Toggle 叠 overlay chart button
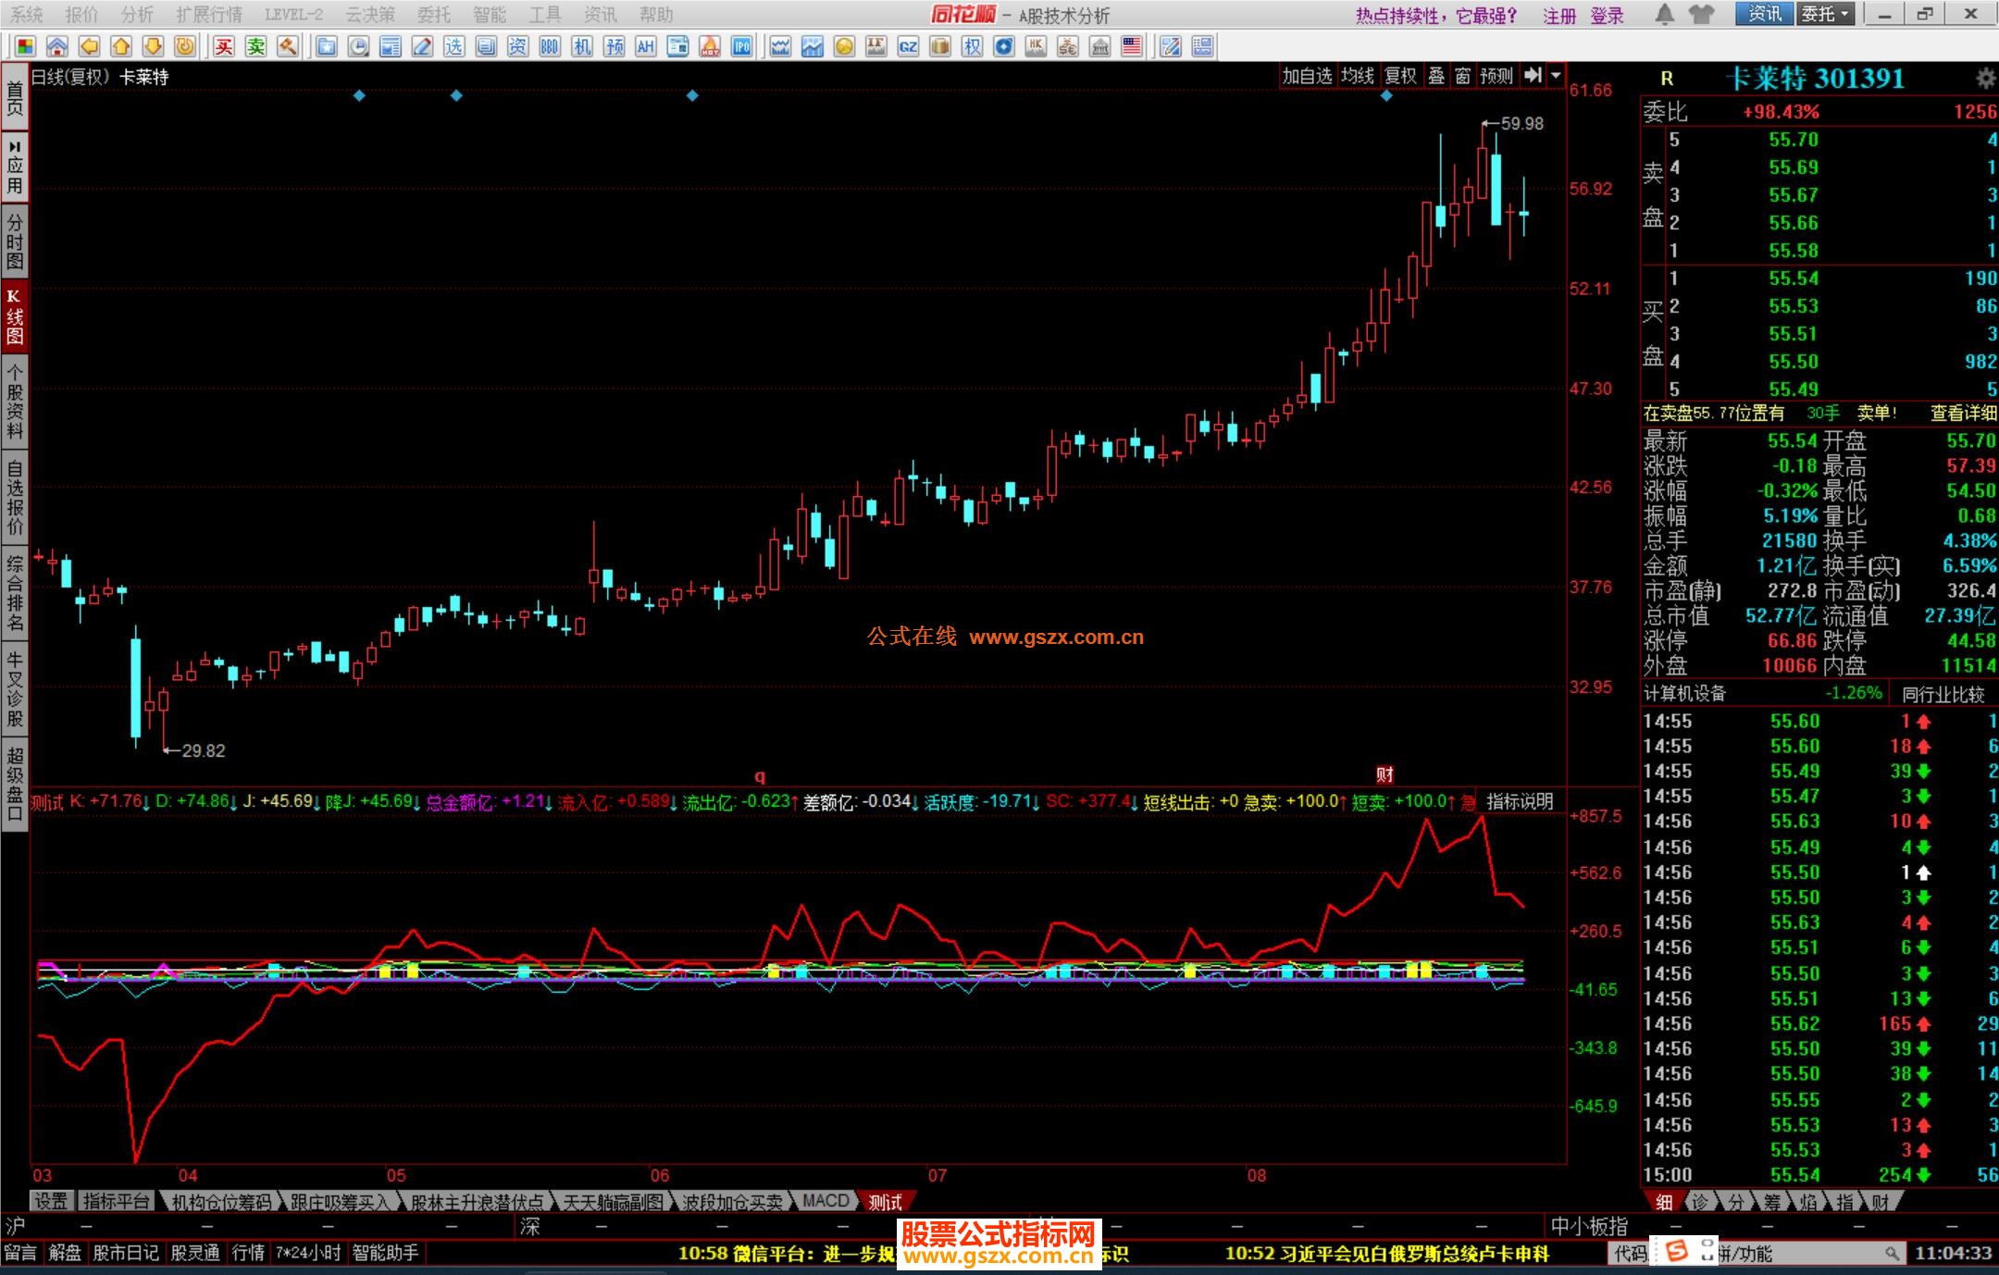 1436,76
